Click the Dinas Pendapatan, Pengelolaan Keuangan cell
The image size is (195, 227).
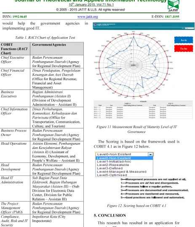tap(57, 79)
